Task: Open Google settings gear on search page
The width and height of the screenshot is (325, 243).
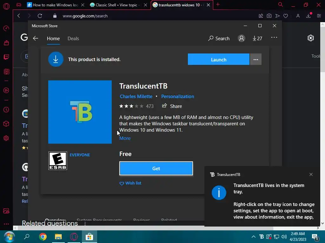Action: click(x=310, y=38)
